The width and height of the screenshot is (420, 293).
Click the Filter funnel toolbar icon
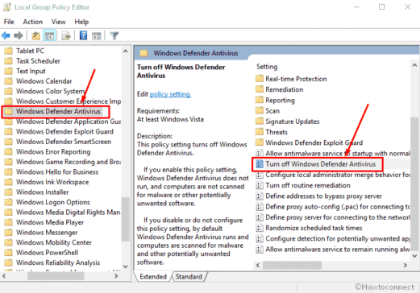pyautogui.click(x=114, y=35)
